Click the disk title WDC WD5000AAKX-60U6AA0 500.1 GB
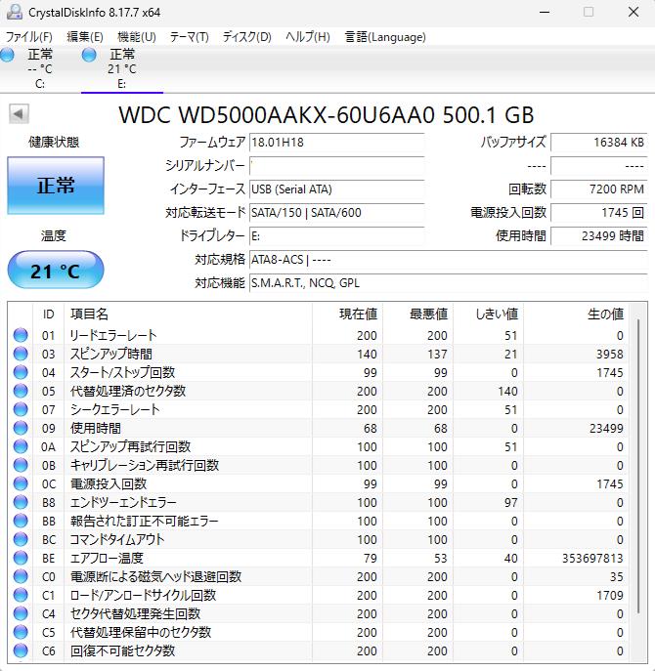The image size is (655, 671). (x=327, y=114)
